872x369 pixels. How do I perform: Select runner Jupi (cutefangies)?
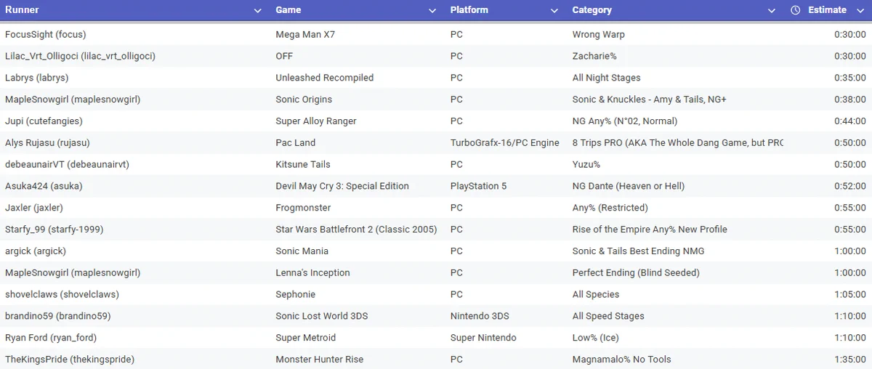pyautogui.click(x=44, y=121)
